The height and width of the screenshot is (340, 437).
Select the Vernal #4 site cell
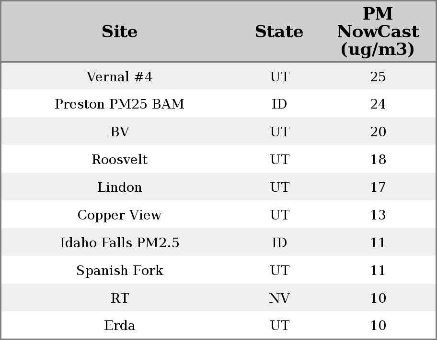[x=120, y=77]
